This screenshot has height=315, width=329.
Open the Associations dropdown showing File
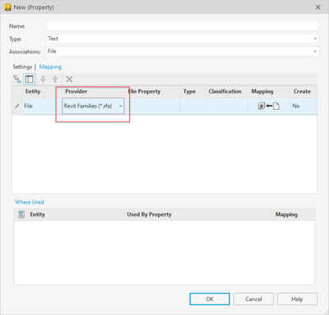point(183,52)
